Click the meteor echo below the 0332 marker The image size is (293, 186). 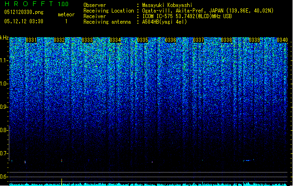(x=61, y=160)
